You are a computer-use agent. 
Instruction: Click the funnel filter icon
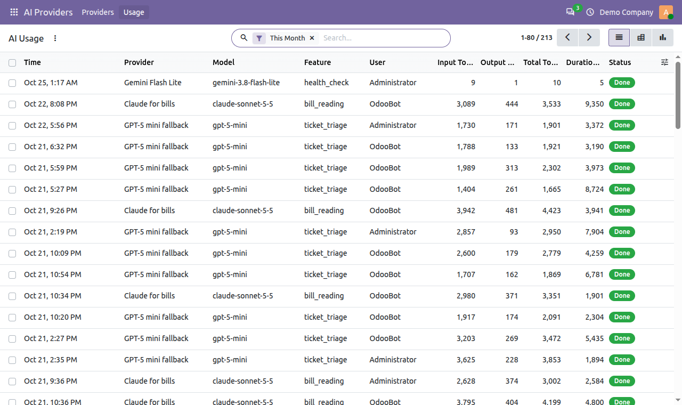(x=259, y=38)
